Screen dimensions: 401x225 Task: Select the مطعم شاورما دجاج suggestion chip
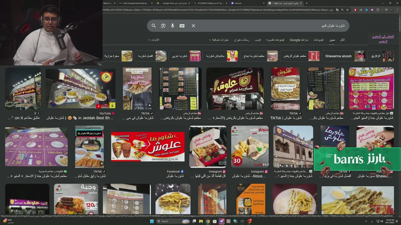259,56
